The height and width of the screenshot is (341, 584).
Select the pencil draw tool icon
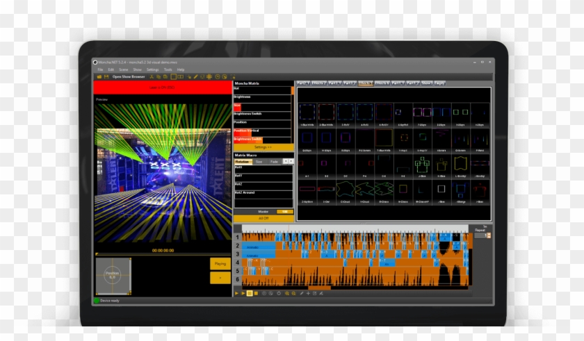(195, 76)
